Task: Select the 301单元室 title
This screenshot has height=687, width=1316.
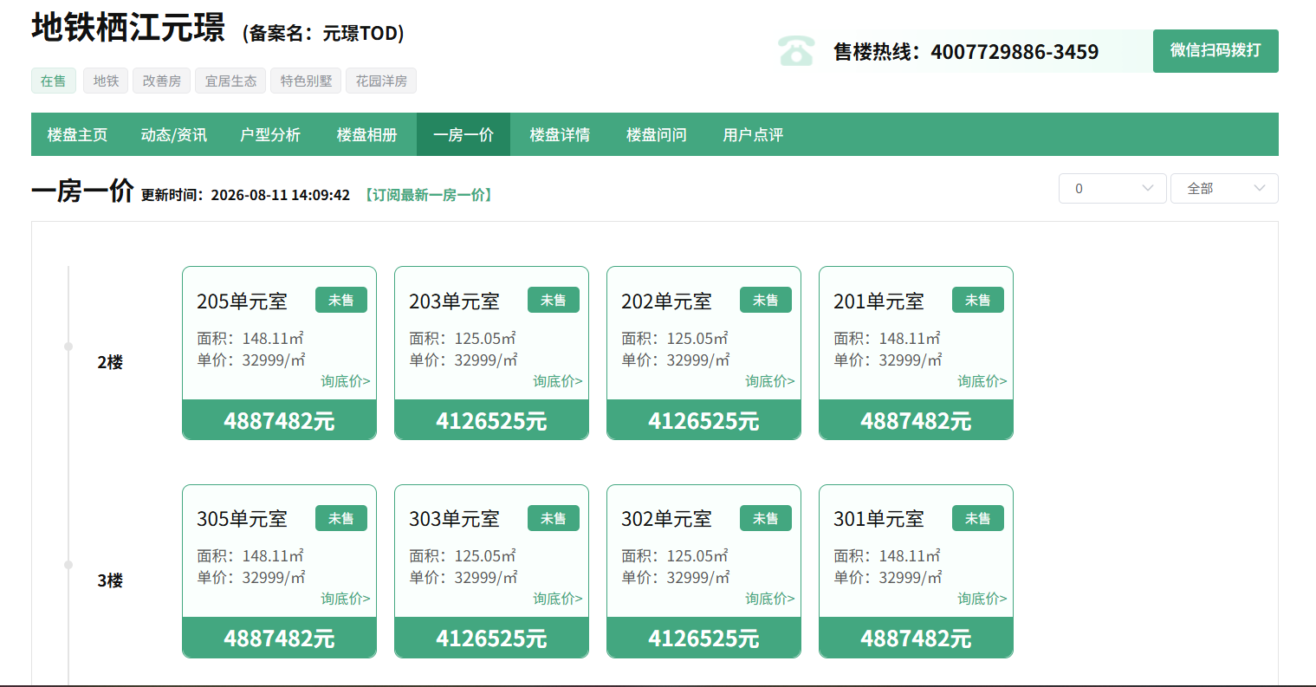Action: coord(878,519)
